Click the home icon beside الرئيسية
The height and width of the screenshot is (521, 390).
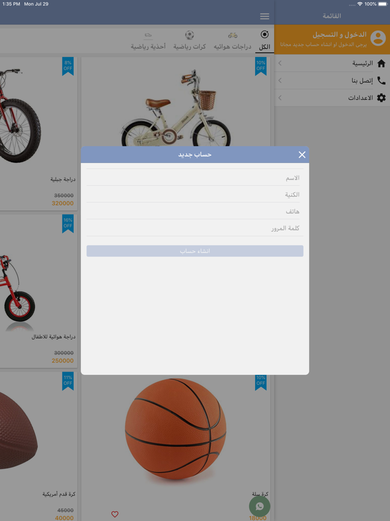pos(381,64)
